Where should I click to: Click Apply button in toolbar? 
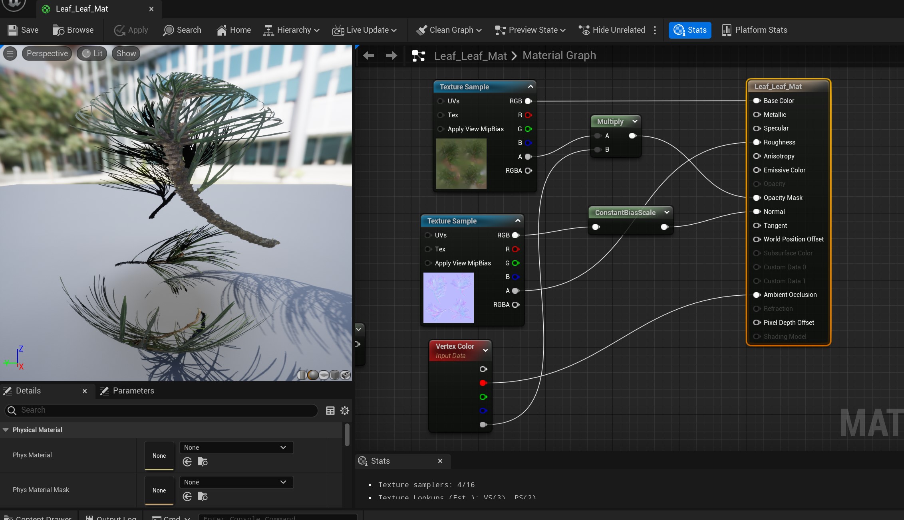coord(131,30)
